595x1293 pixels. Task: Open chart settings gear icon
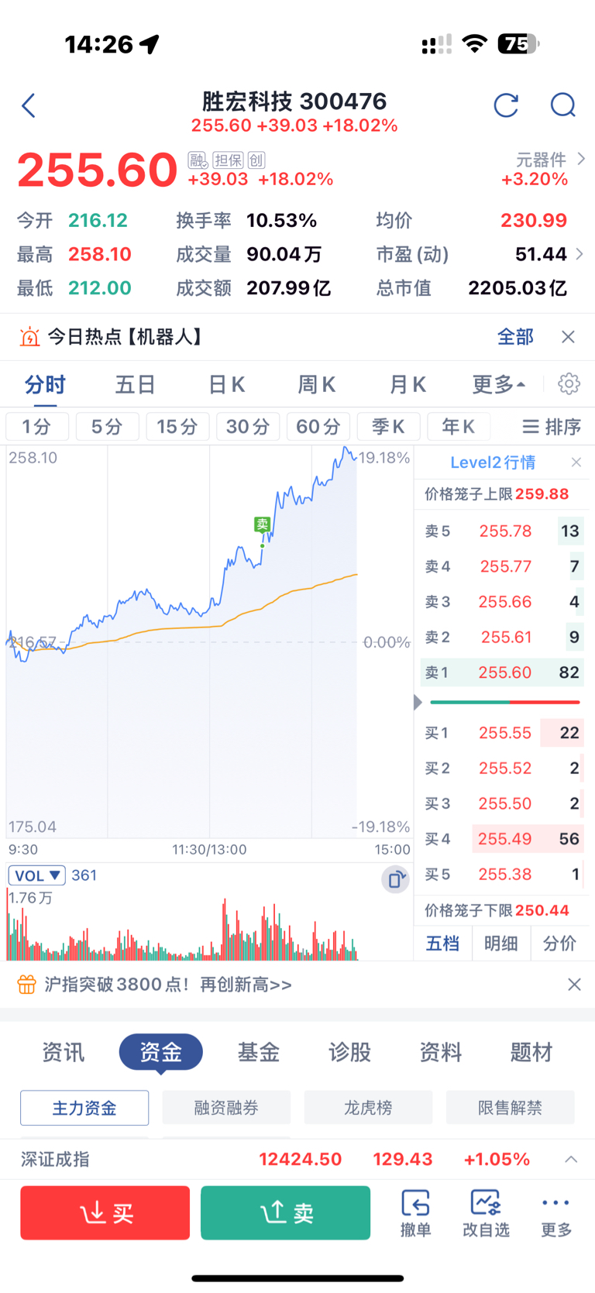click(x=569, y=383)
